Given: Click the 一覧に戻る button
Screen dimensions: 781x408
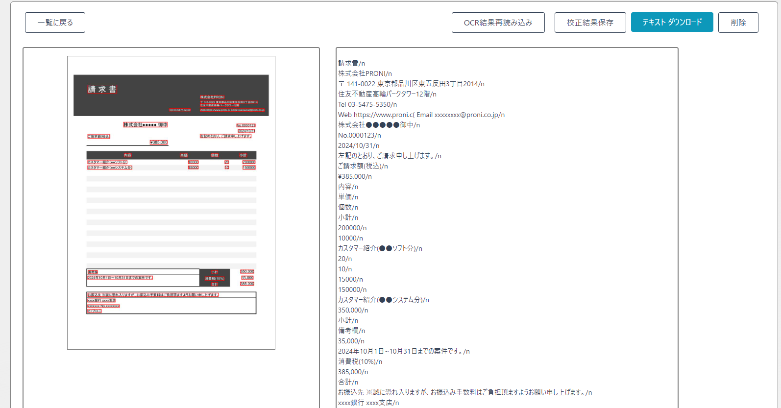Looking at the screenshot, I should tap(55, 23).
